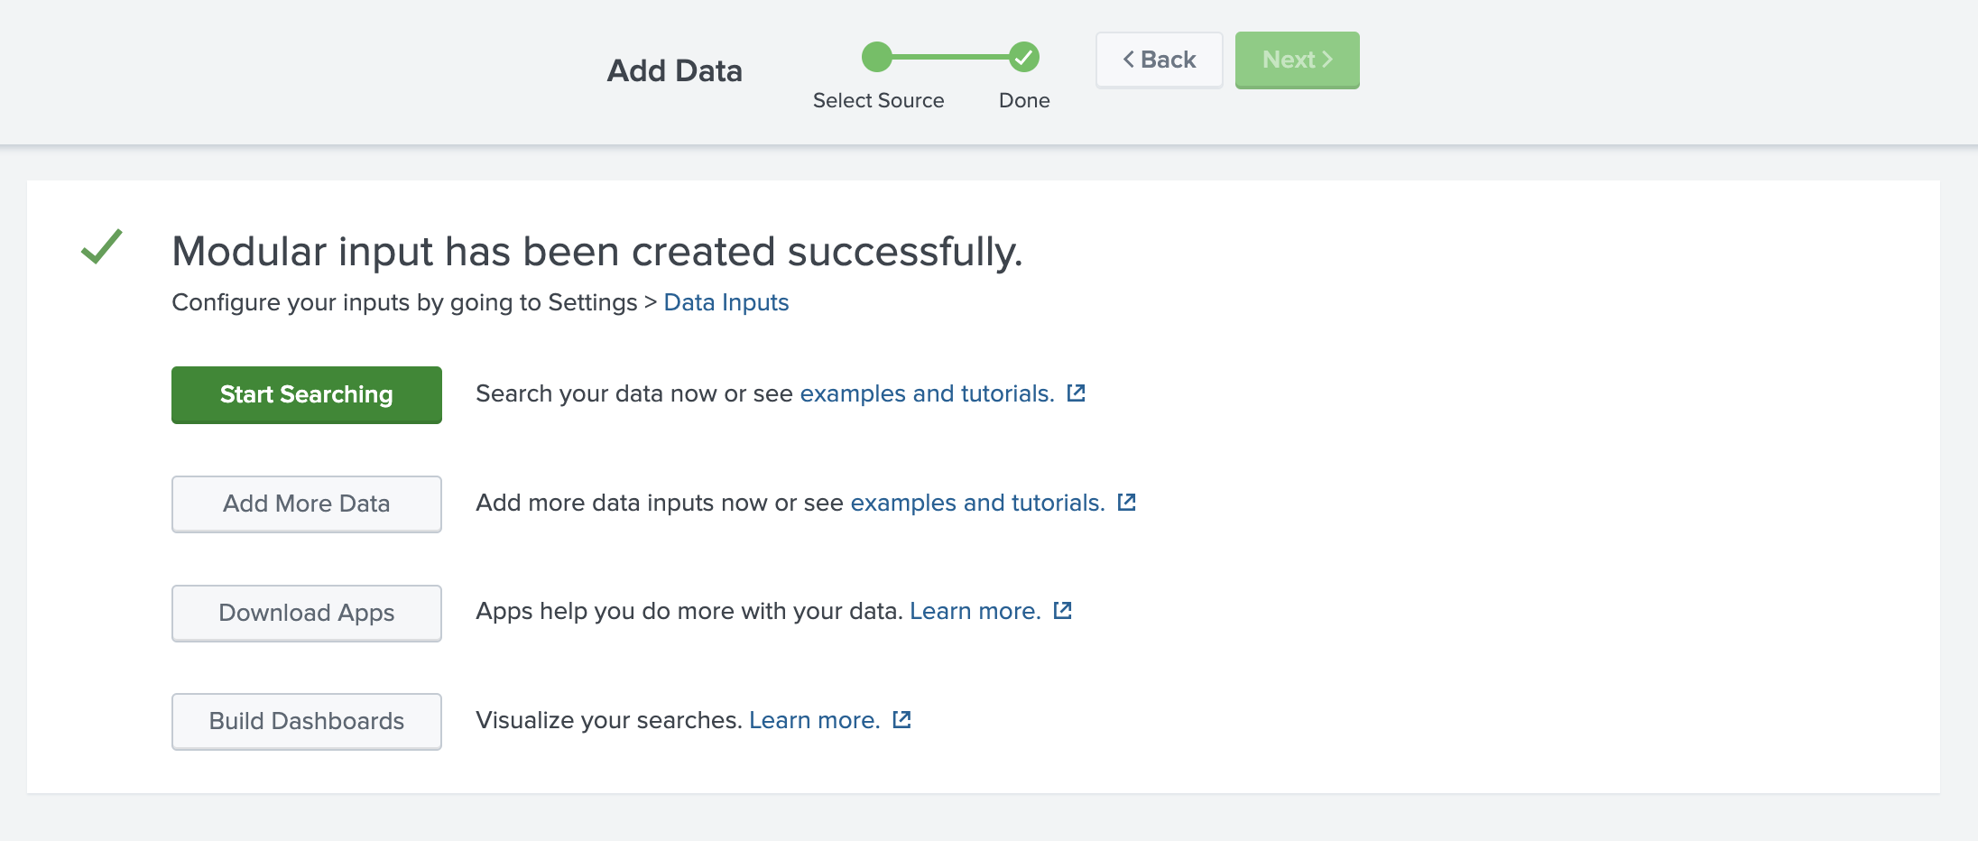The width and height of the screenshot is (1978, 841).
Task: Click the back arrow inside the Back button
Action: (1129, 60)
